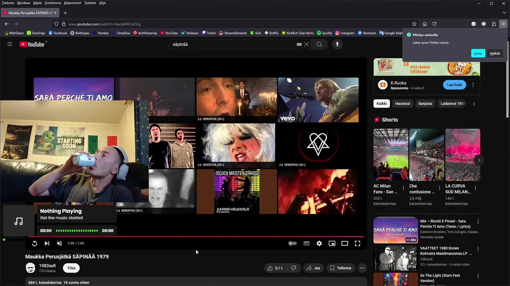Screen dimensions: 510x286
Task: Open the player settings gear
Action: tap(319, 243)
